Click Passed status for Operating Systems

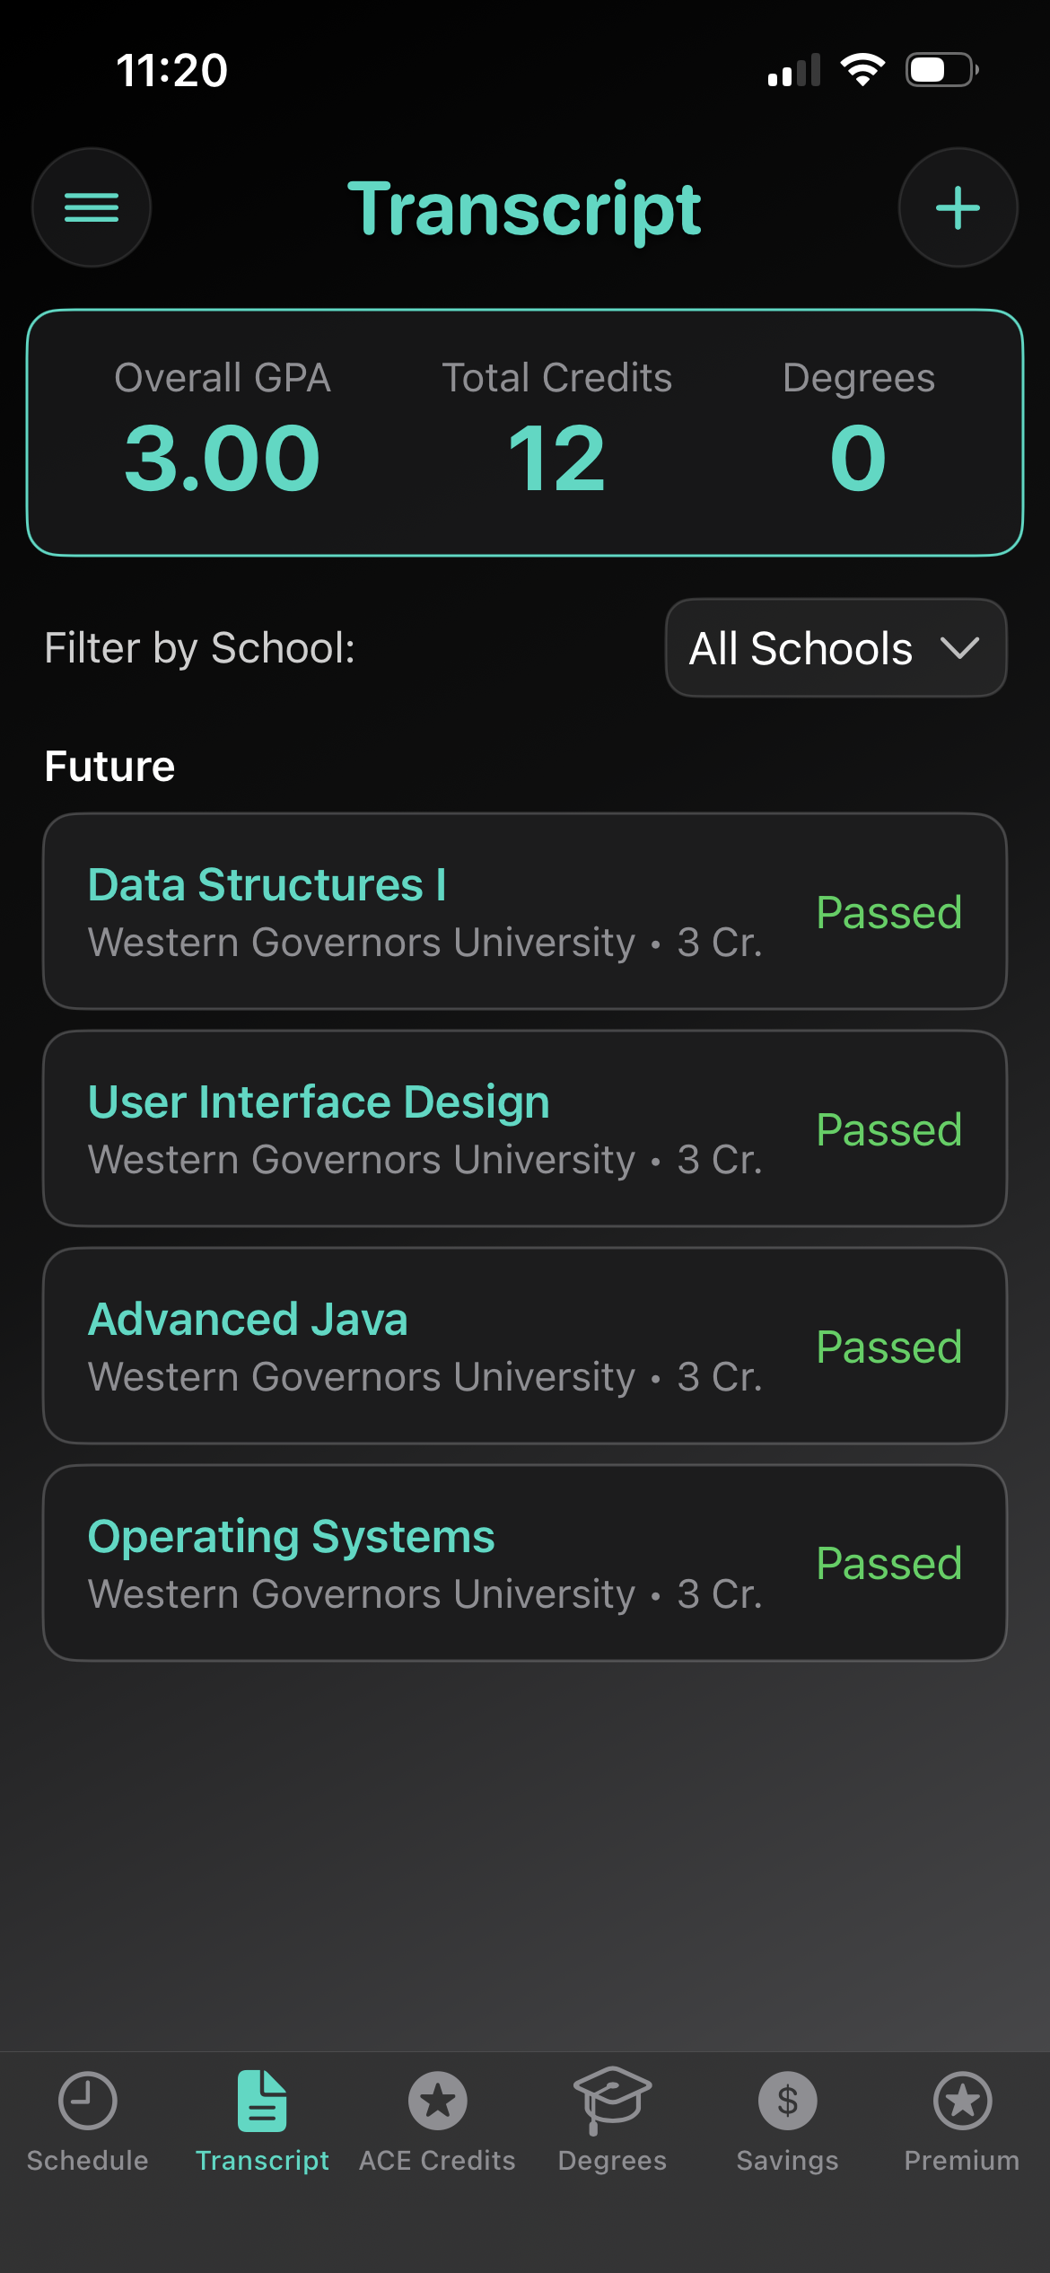pos(888,1564)
